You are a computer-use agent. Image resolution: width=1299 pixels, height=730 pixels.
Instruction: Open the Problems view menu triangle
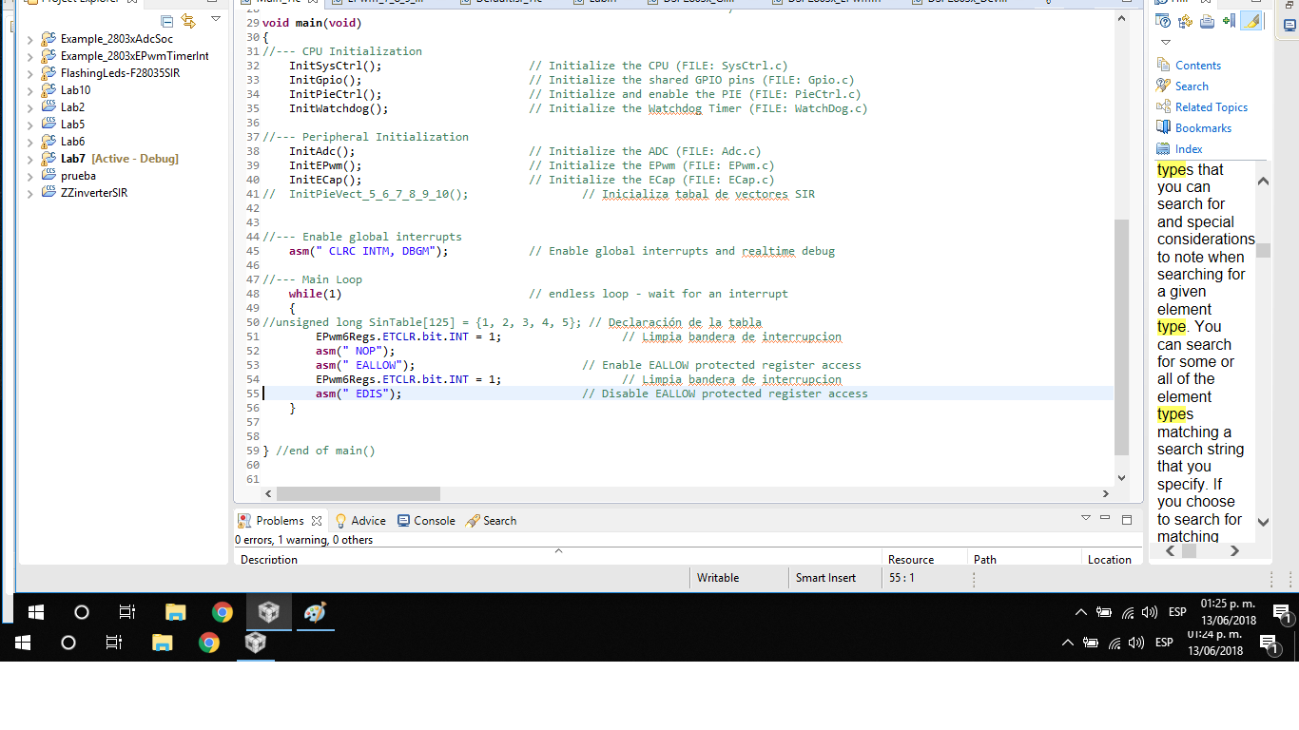pyautogui.click(x=1086, y=518)
